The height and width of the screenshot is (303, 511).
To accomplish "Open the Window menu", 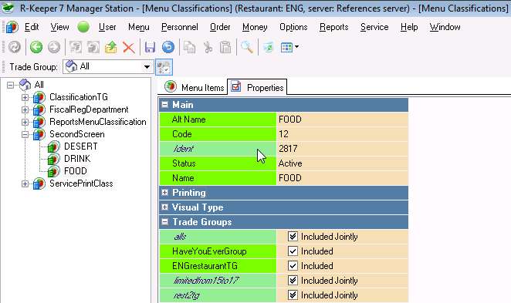I will (445, 27).
